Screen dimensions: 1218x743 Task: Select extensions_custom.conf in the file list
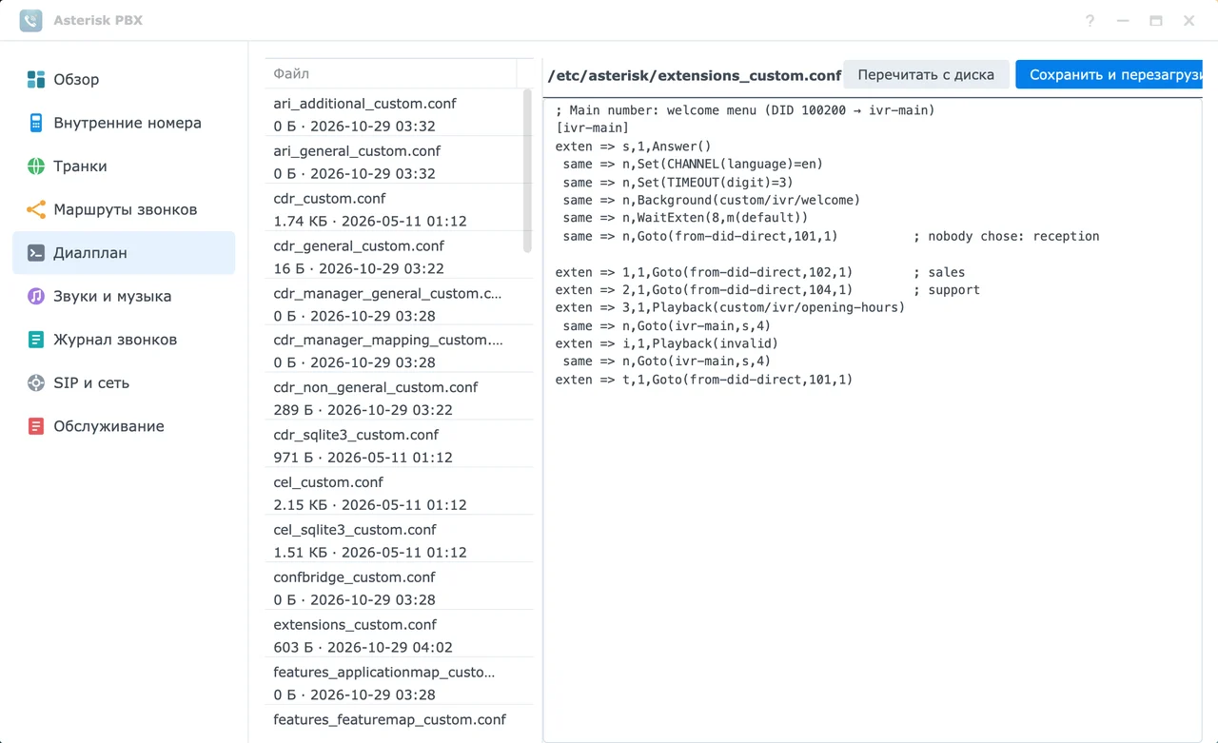[x=398, y=635]
